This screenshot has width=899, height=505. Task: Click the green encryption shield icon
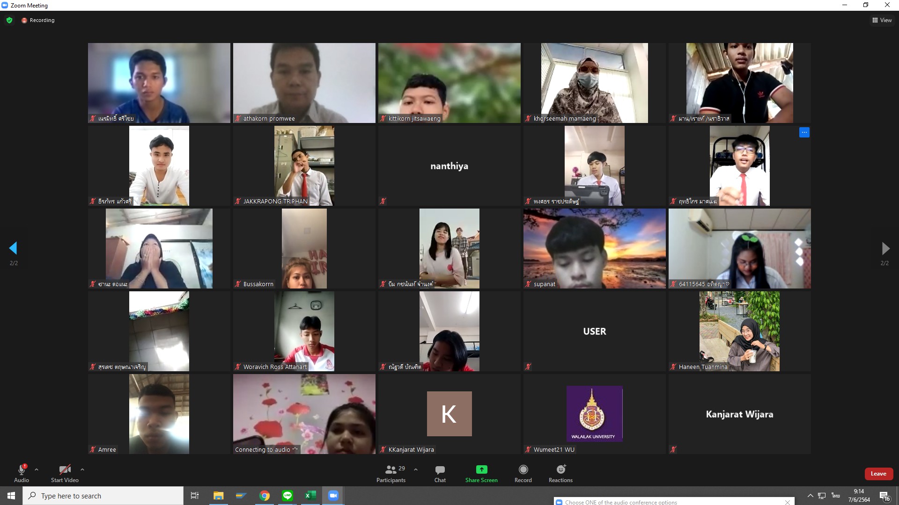(9, 20)
